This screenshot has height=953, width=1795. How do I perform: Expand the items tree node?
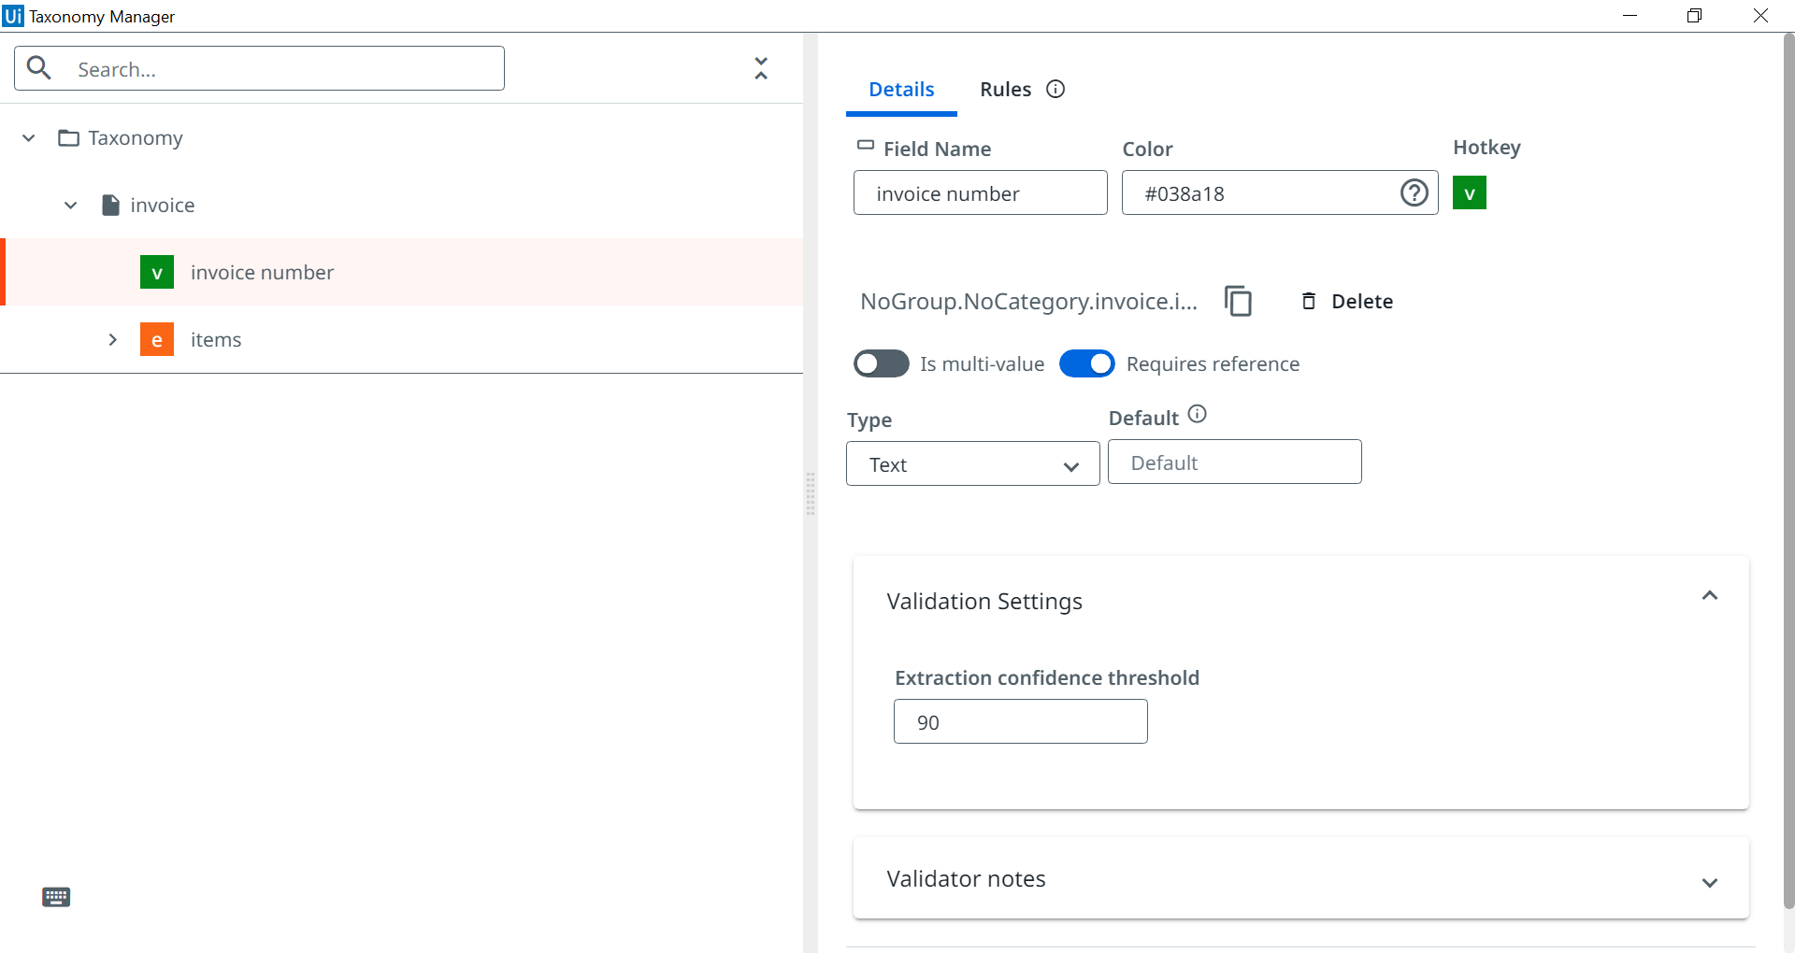(x=112, y=339)
